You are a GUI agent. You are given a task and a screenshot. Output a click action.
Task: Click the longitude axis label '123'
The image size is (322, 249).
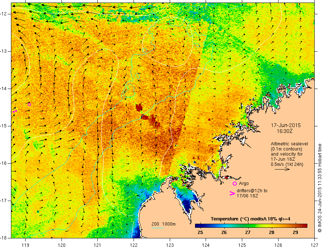point(170,245)
